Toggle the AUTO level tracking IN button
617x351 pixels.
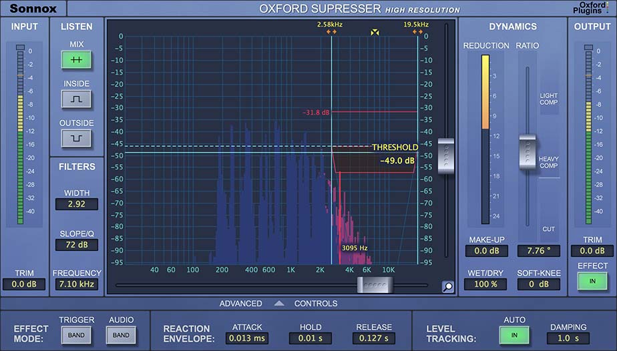point(514,335)
